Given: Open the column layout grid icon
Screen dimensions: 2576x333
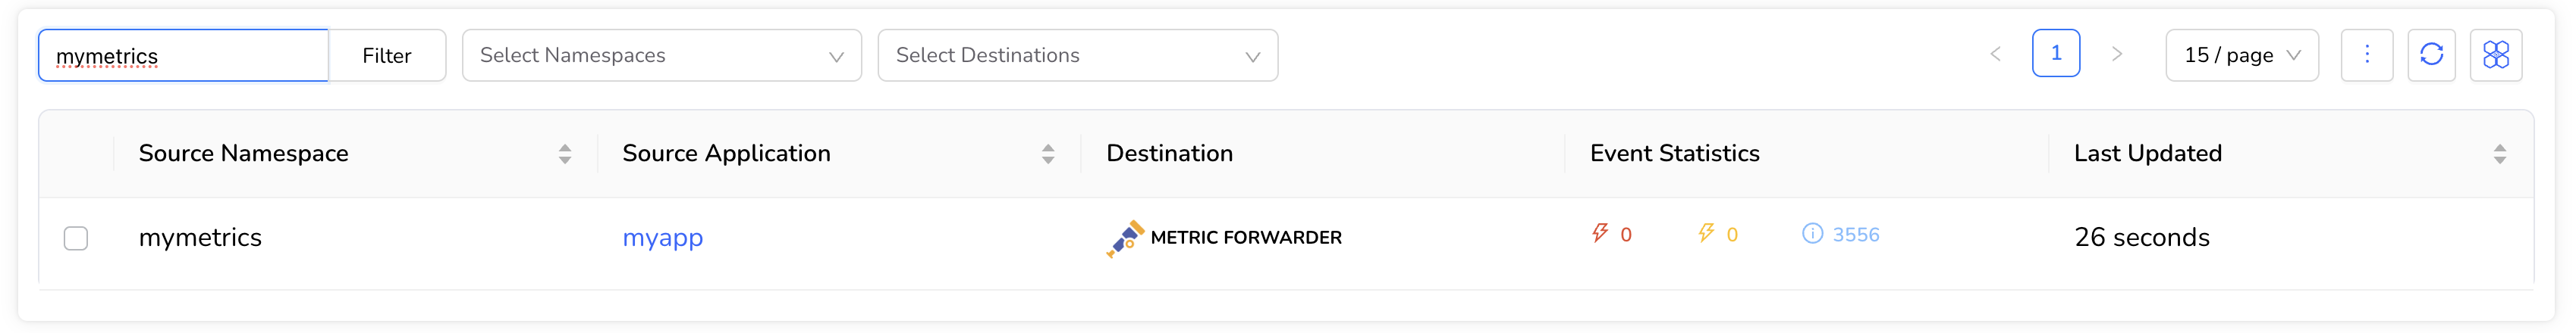Looking at the screenshot, I should [2495, 54].
